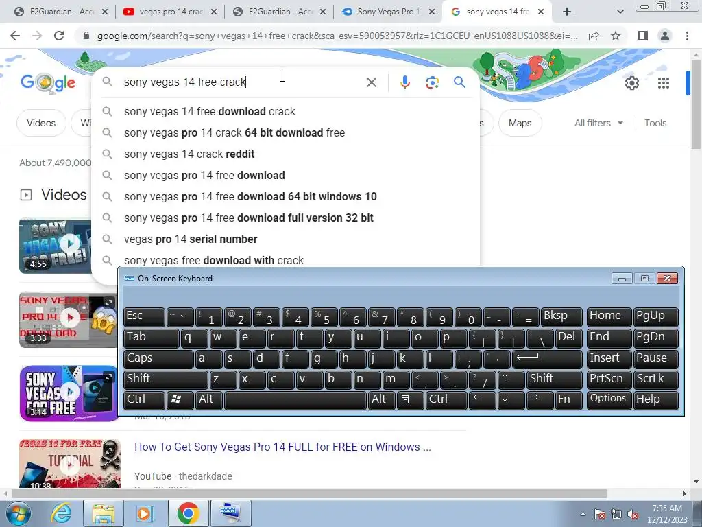Play the 4:55 Sony Vegas video thumbnail
This screenshot has height=527, width=702.
pyautogui.click(x=55, y=246)
